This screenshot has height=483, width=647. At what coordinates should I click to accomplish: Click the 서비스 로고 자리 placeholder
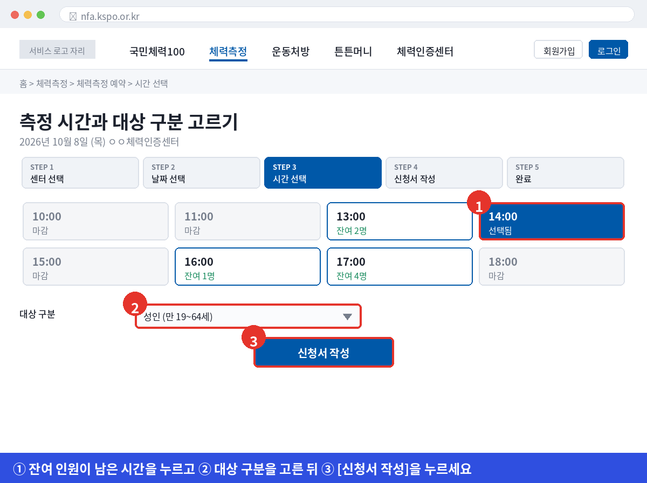[x=57, y=50]
